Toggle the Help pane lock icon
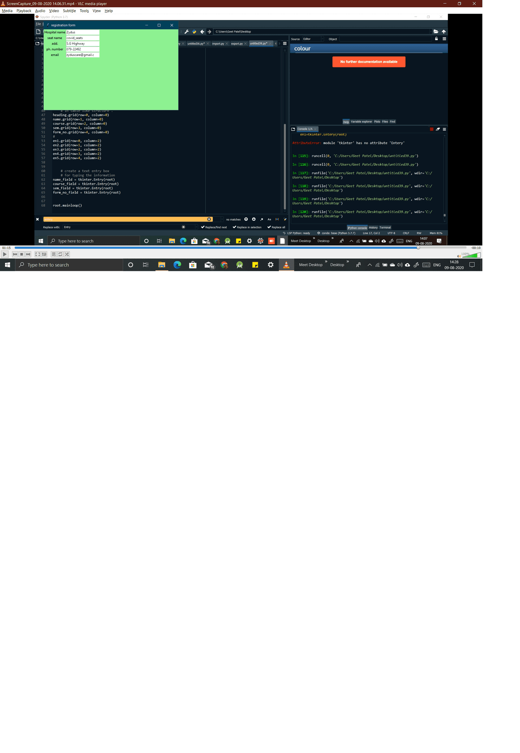Image resolution: width=520 pixels, height=753 pixels. click(x=436, y=39)
